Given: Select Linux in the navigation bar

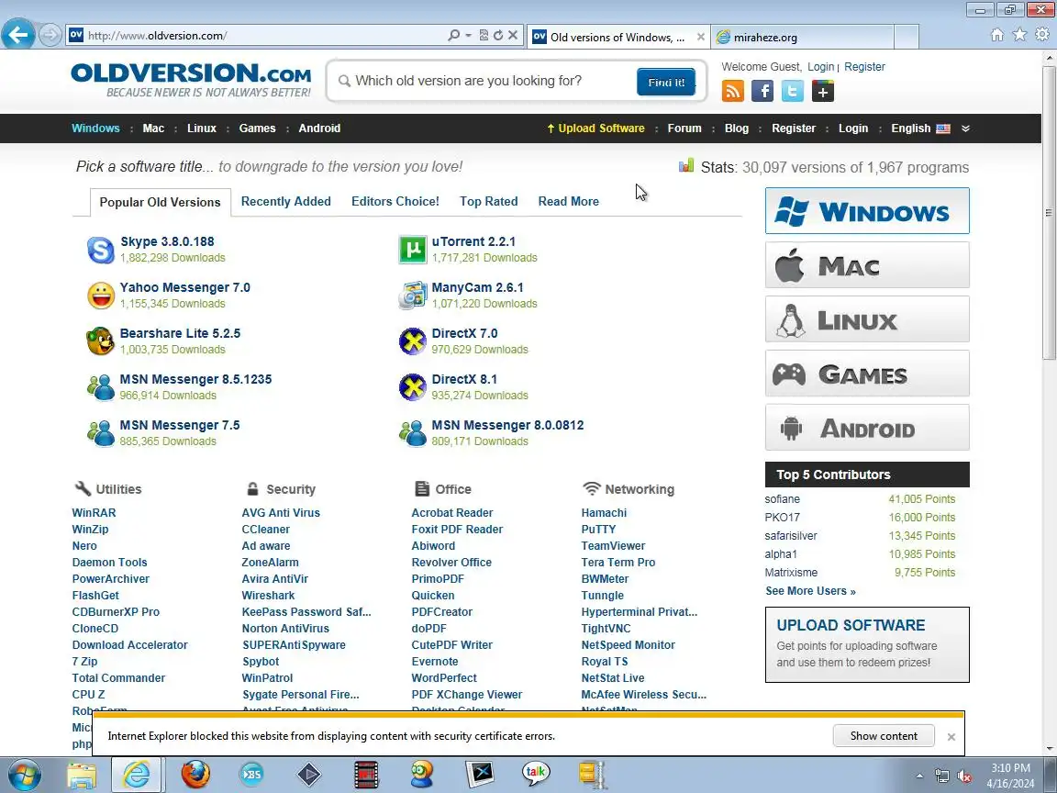Looking at the screenshot, I should tap(202, 128).
